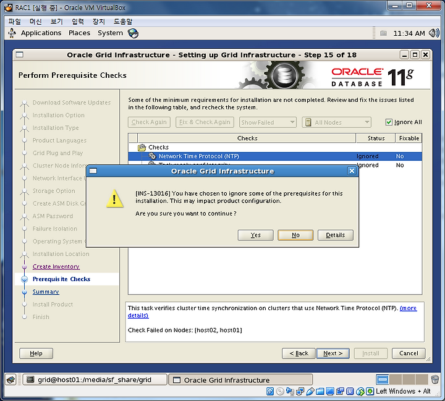Open the VirtualBox 파일 menu
This screenshot has width=445, height=401.
coord(14,21)
